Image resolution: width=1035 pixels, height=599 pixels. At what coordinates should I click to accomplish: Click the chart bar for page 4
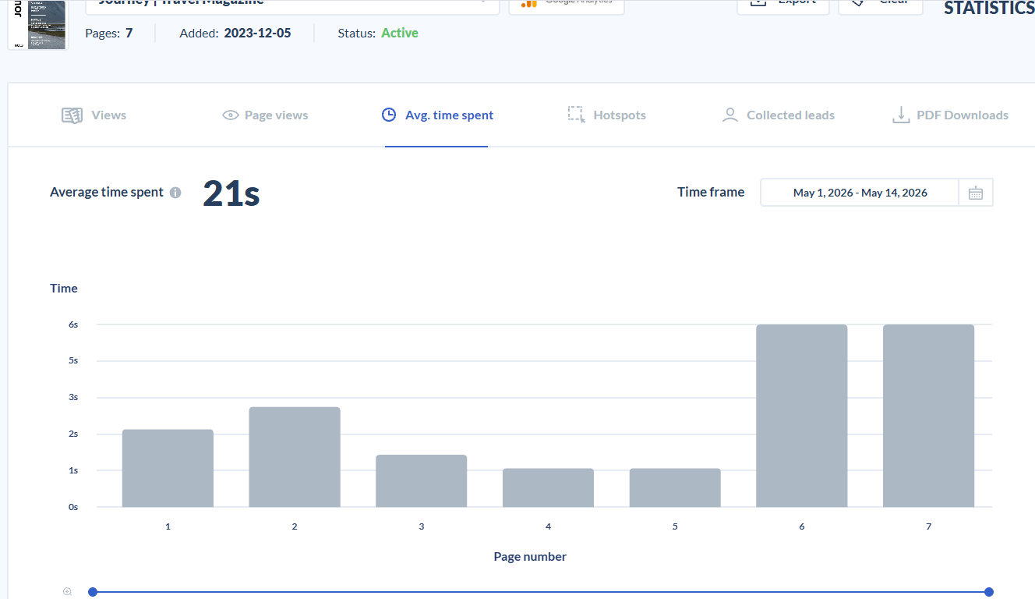coord(548,487)
